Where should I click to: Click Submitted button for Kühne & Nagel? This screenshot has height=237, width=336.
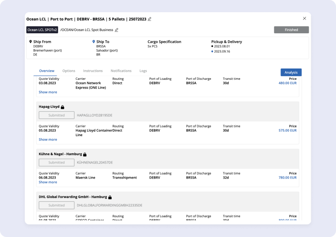click(57, 162)
